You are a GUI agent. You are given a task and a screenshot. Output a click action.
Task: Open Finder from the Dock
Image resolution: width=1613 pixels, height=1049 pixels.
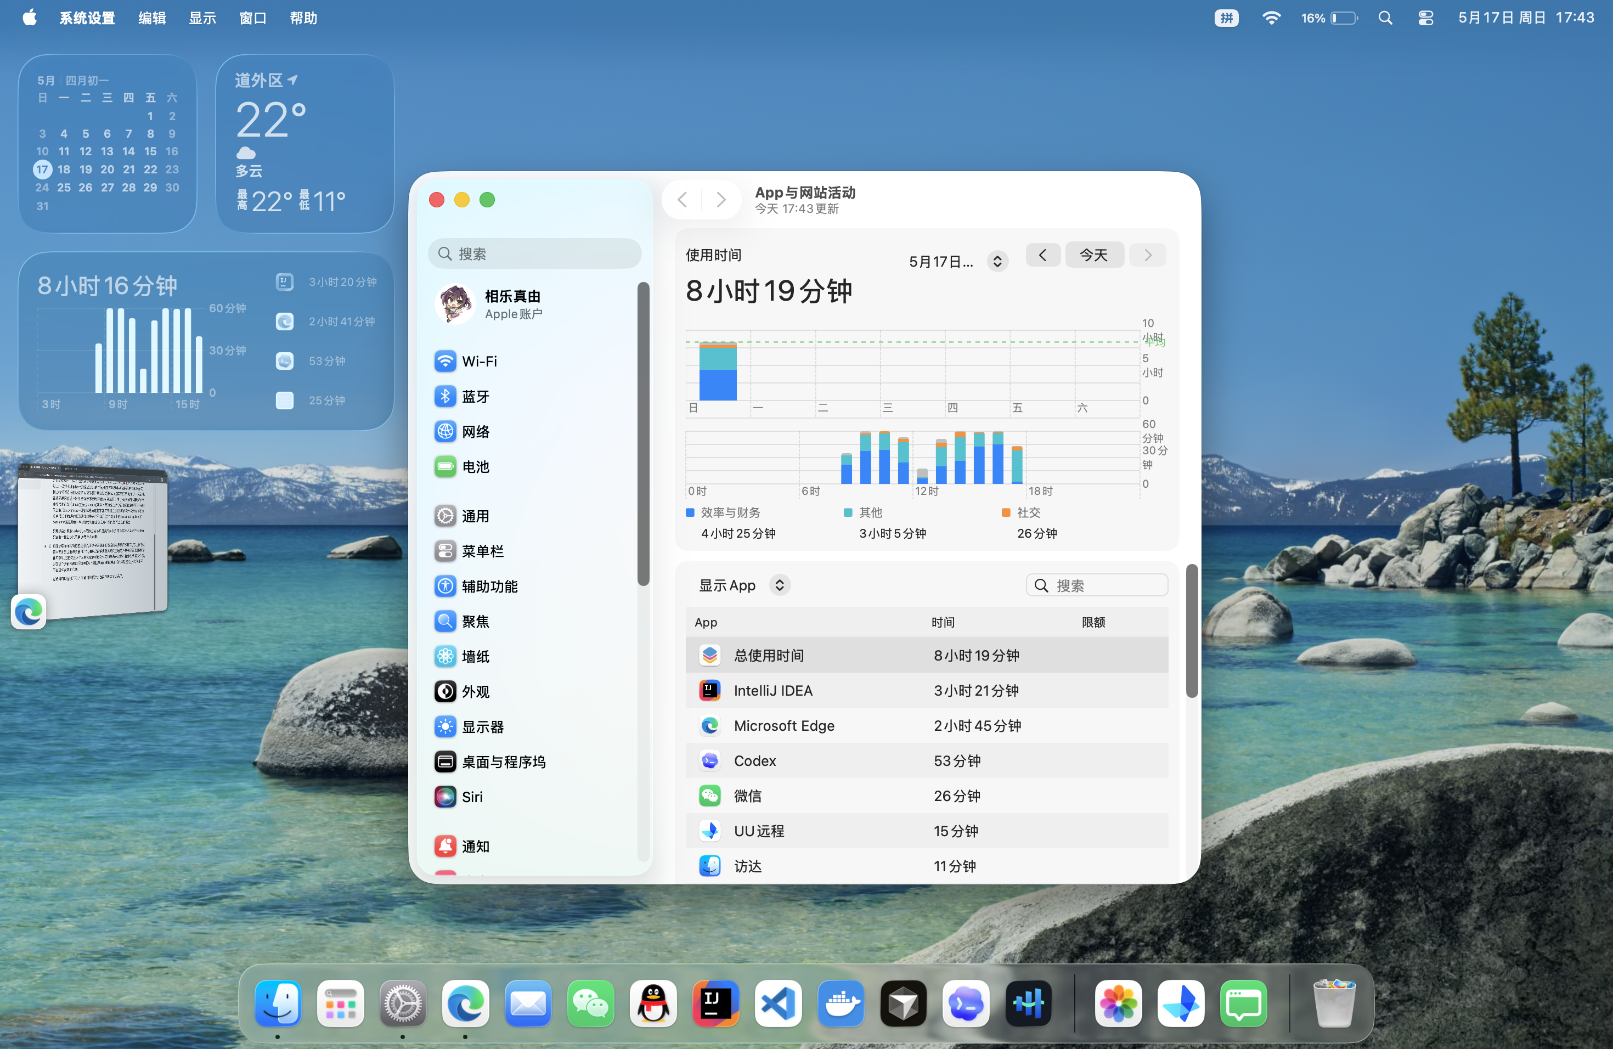pos(278,1003)
